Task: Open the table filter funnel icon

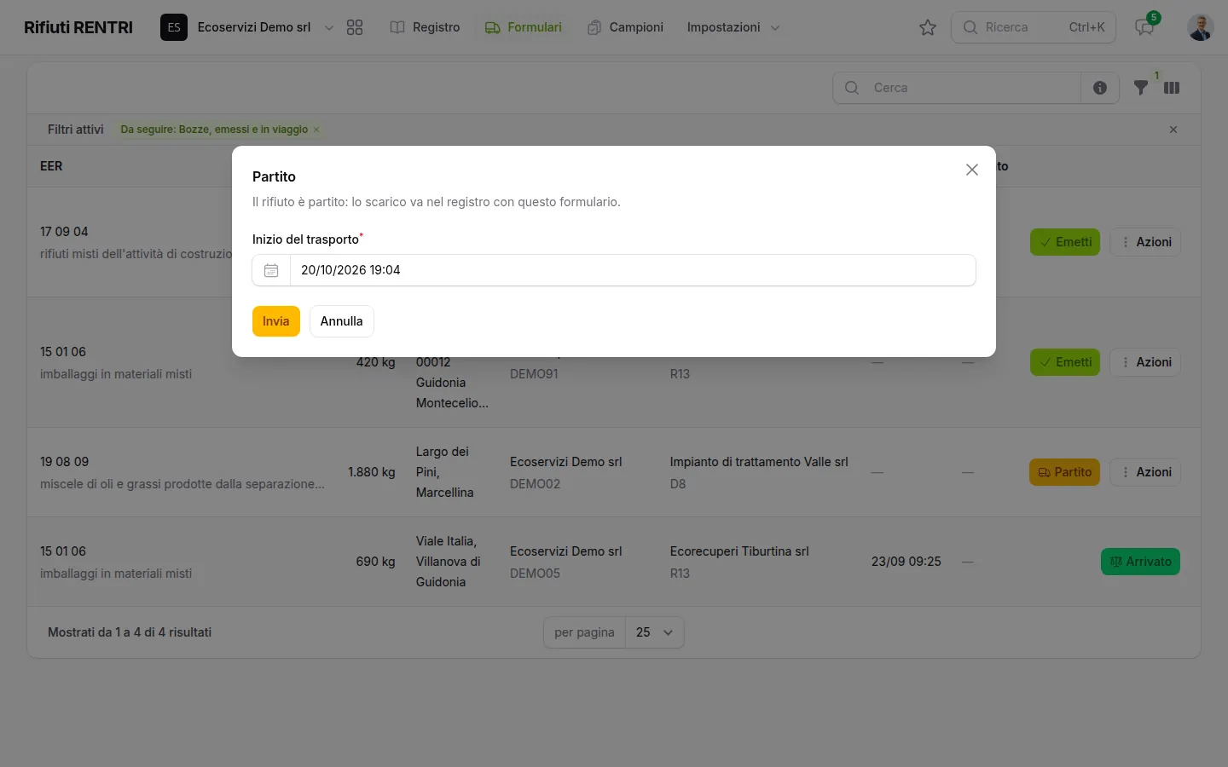Action: click(1141, 88)
